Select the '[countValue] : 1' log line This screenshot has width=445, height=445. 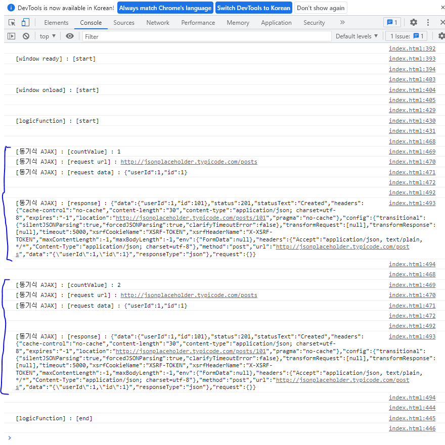[68, 152]
